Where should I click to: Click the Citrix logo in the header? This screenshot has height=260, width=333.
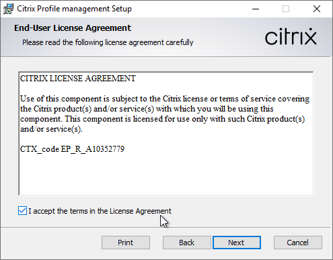[x=291, y=36]
